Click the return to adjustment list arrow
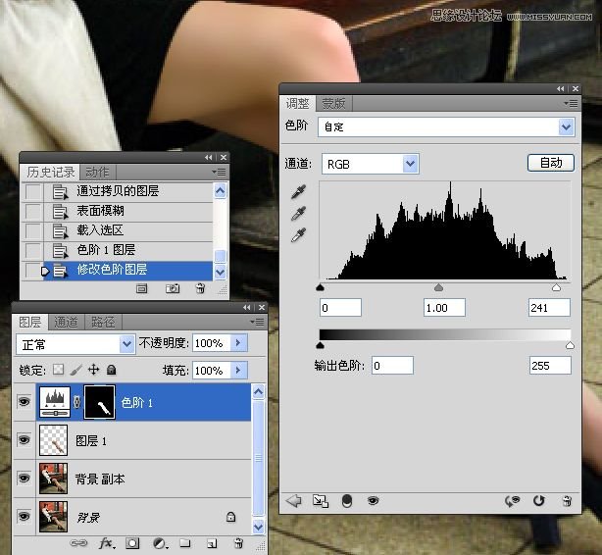 tap(294, 500)
